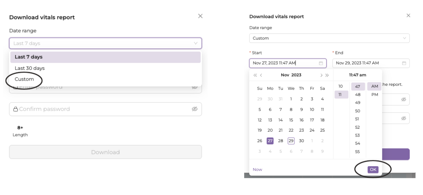
Task: Open the Last 7 days date range dropdown
Action: coord(106,43)
